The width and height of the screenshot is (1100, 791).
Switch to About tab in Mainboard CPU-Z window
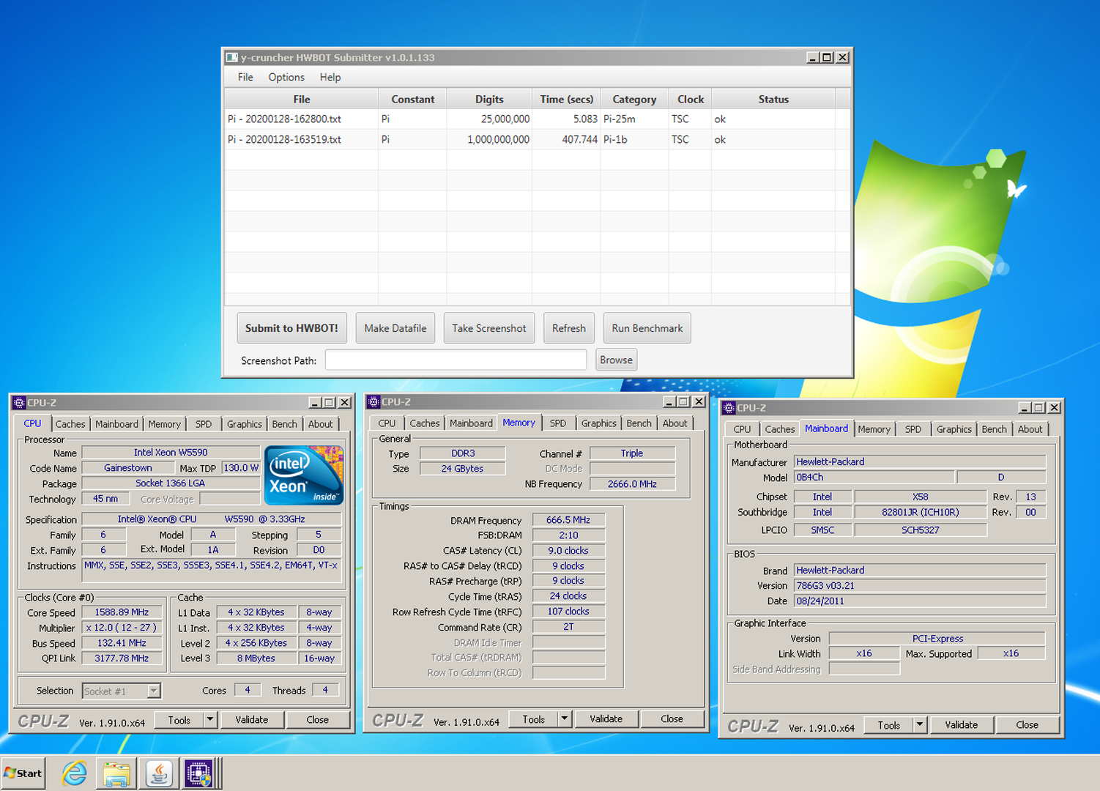(1030, 428)
